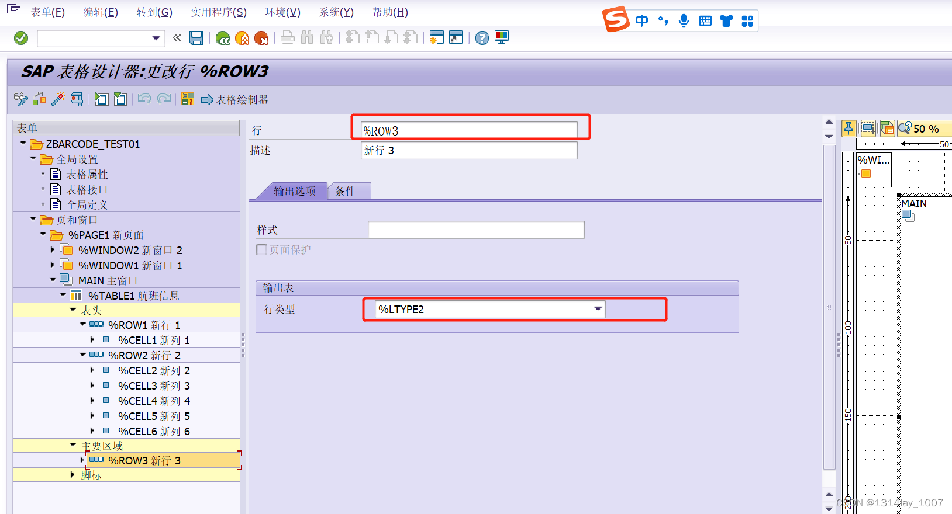Collapse the 全局设置 folder node
Screen dimensions: 952x514
(33, 158)
